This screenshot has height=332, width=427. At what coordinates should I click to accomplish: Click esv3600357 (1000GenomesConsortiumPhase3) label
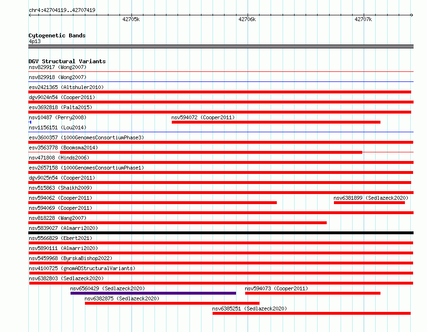point(86,137)
